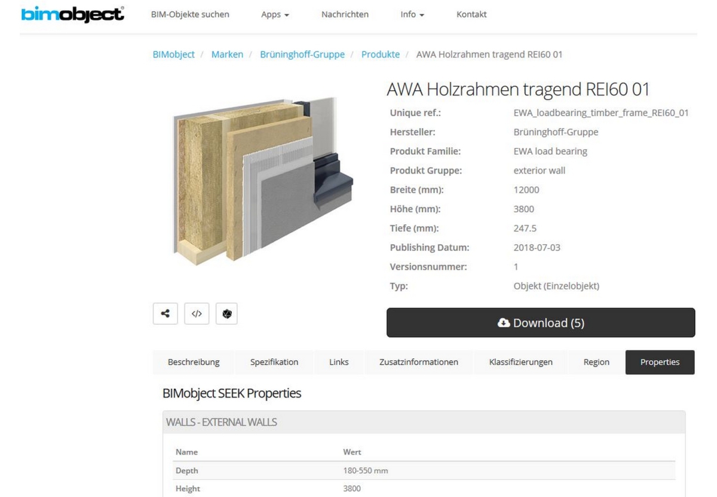
Task: Click product group value exterior wall
Action: tap(540, 170)
